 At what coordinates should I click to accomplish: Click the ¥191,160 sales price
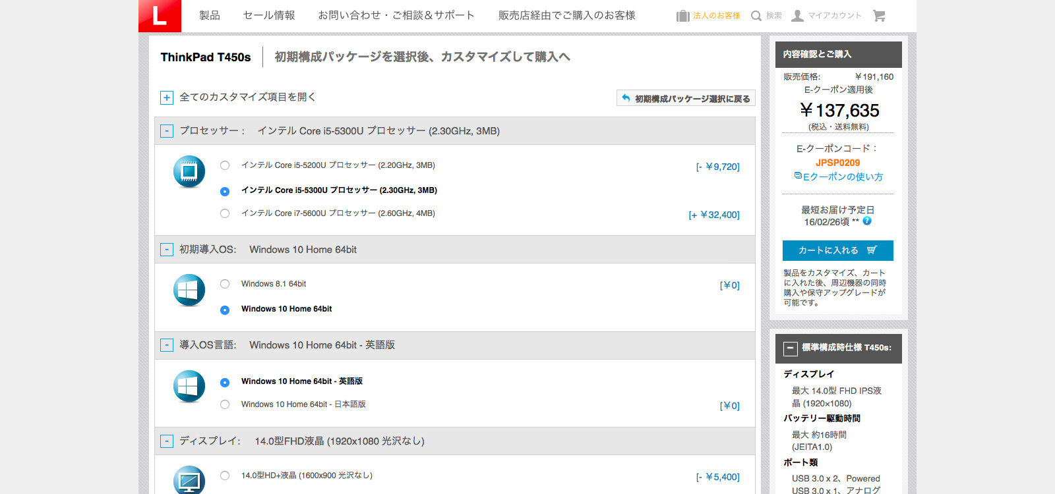[x=874, y=76]
